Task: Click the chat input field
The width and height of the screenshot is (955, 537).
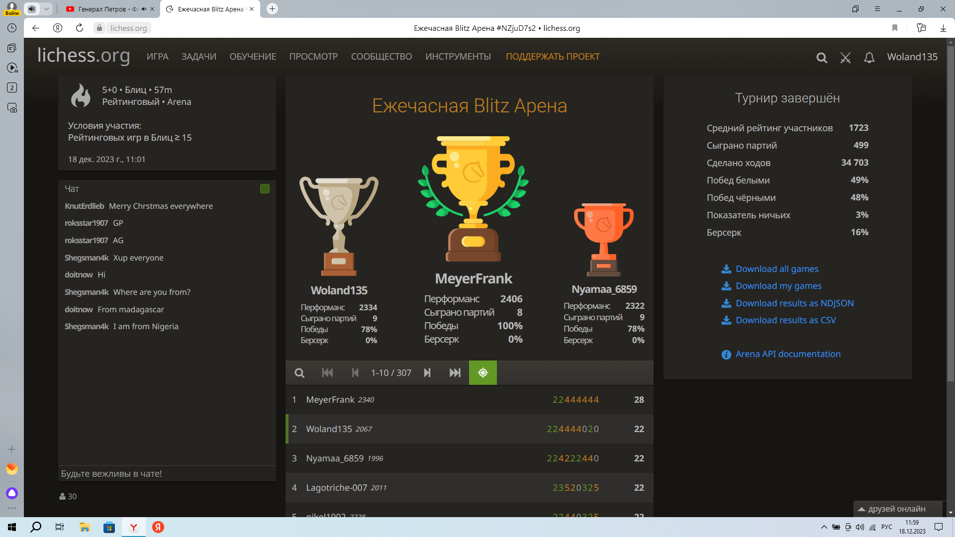Action: 167,474
